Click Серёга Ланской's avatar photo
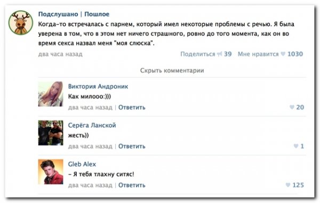Screen dimensions: 320x203 tap(51, 133)
